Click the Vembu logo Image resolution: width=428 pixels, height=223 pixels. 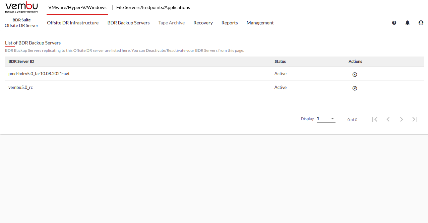pyautogui.click(x=22, y=7)
